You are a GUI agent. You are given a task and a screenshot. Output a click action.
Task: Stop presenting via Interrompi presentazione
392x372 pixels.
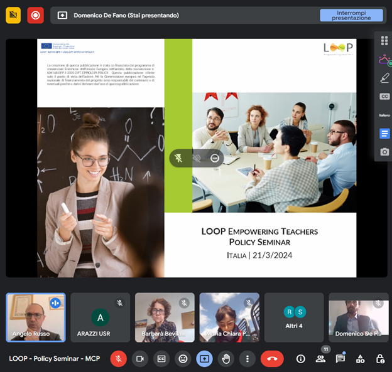click(351, 15)
